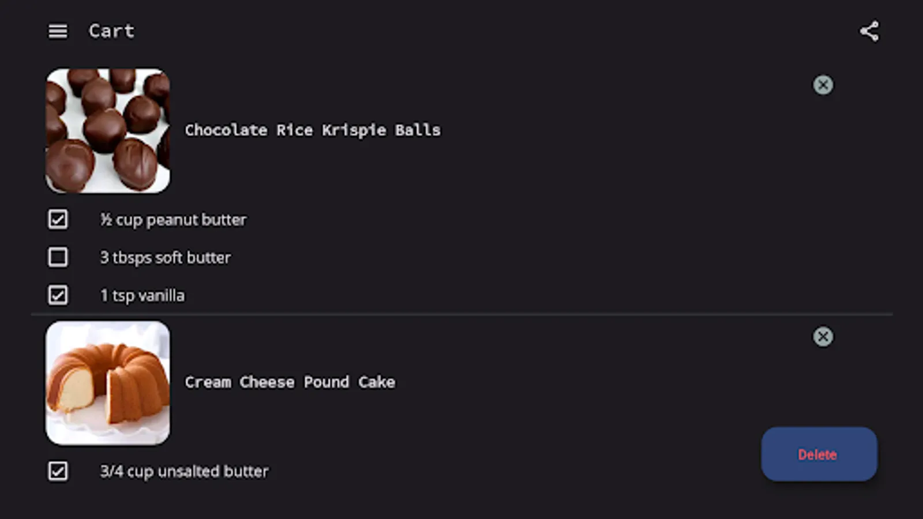Remove Chocolate Rice Krispie Balls from cart
The image size is (923, 519).
(823, 85)
